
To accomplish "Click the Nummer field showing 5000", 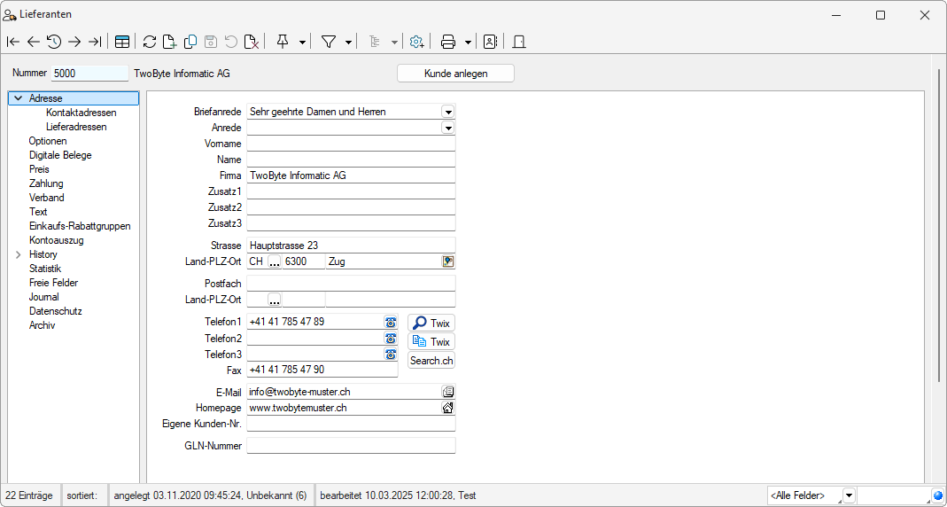I will [90, 73].
